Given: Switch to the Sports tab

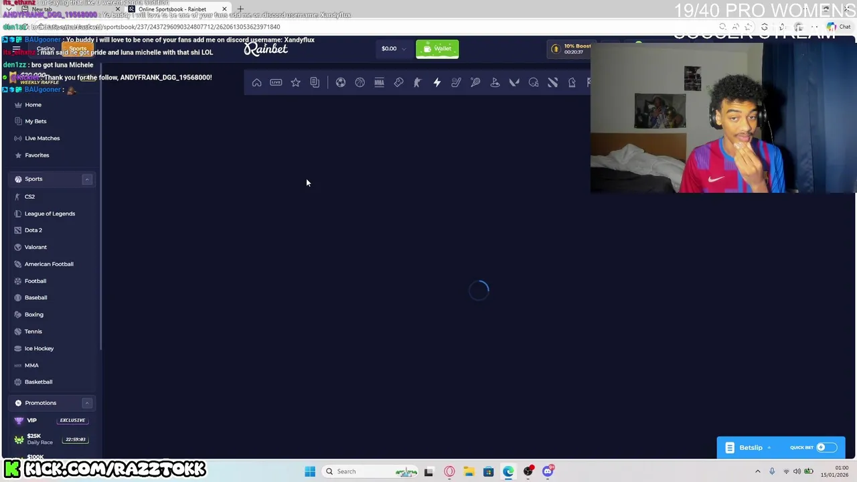Looking at the screenshot, I should 78,49.
